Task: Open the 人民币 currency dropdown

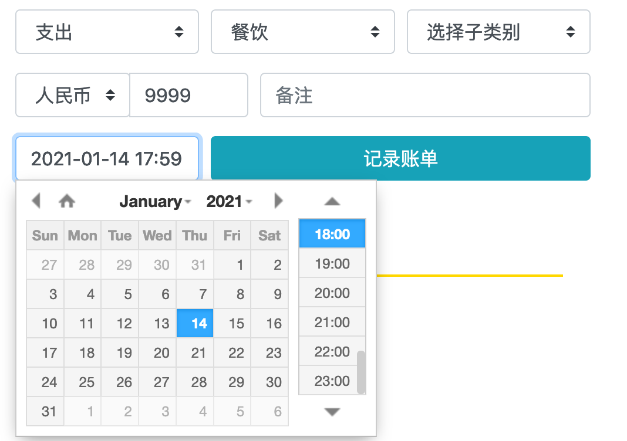Action: point(72,95)
